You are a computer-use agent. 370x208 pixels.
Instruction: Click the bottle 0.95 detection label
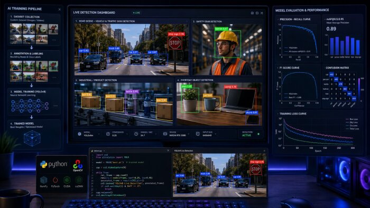[132, 91]
